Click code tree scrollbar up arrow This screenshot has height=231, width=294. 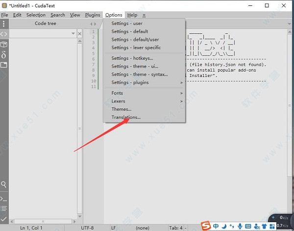coord(80,41)
